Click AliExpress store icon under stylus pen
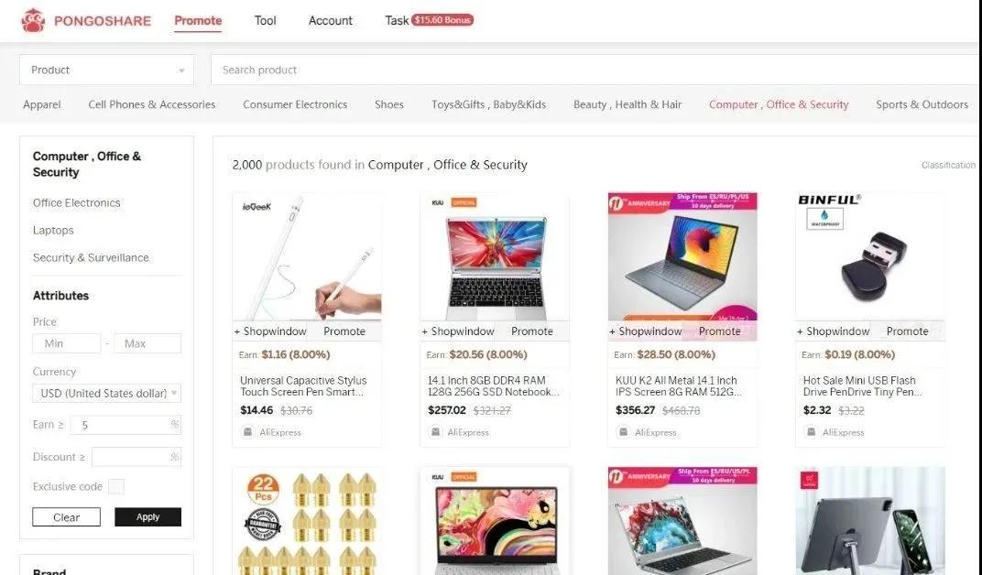The height and width of the screenshot is (575, 982). [x=248, y=432]
